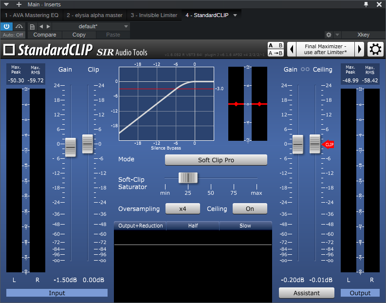Image resolution: width=386 pixels, height=303 pixels.
Task: Click clip value 0.00dB
Action: (x=93, y=280)
